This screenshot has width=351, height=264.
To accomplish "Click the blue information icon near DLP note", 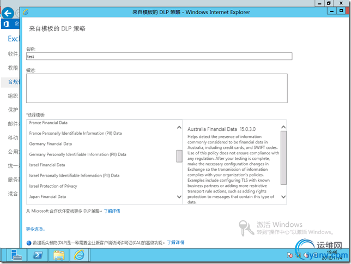I will click(x=29, y=243).
